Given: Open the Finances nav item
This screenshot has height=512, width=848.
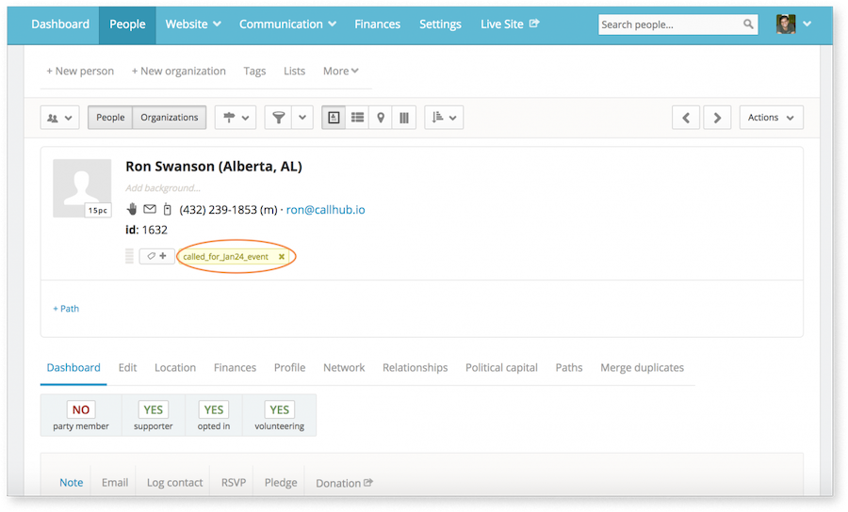Looking at the screenshot, I should click(x=377, y=24).
